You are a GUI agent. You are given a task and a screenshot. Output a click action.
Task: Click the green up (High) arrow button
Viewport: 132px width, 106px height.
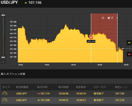pyautogui.click(x=129, y=43)
